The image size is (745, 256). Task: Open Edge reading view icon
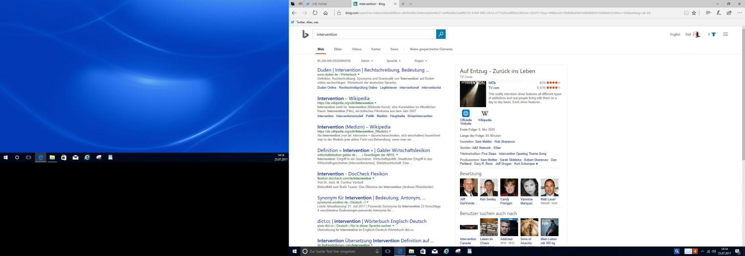[x=686, y=13]
